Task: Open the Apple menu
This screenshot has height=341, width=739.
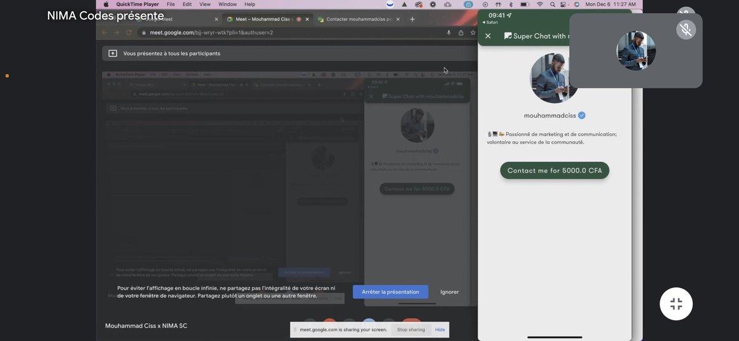Action: (x=106, y=4)
